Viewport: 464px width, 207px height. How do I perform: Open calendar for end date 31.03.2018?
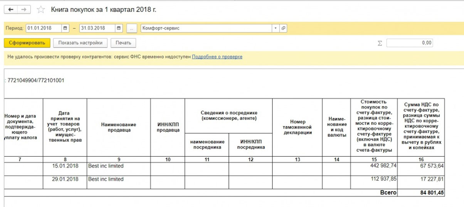pyautogui.click(x=119, y=28)
